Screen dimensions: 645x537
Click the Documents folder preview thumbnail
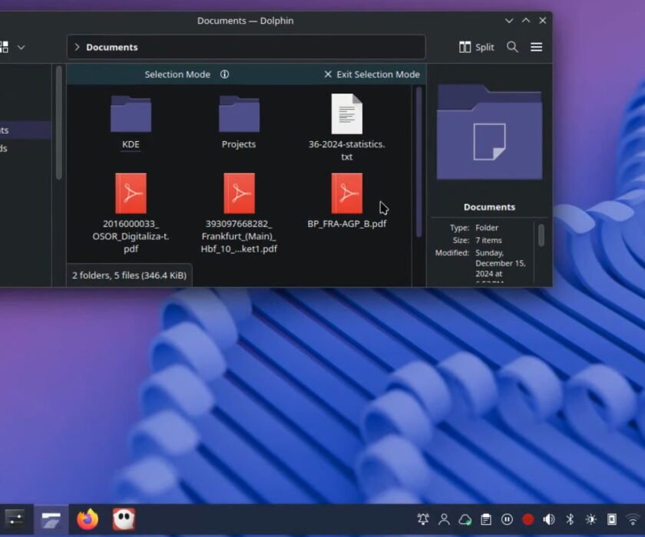490,132
